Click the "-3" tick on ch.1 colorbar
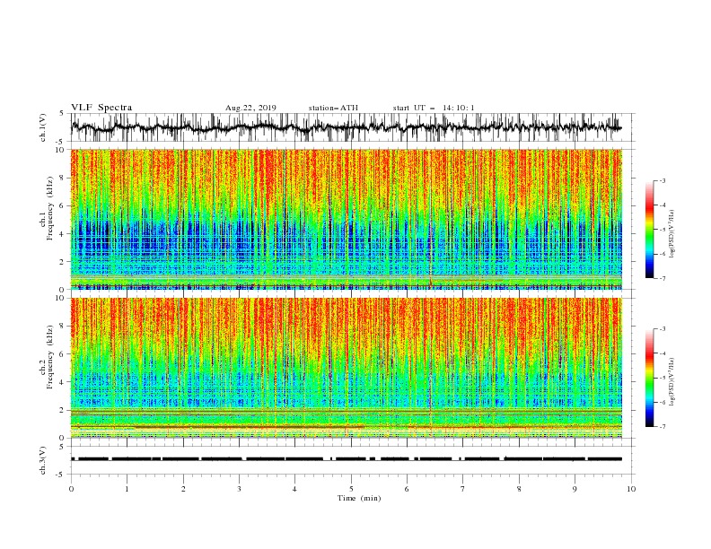Image resolution: width=711 pixels, height=549 pixels. click(x=663, y=180)
